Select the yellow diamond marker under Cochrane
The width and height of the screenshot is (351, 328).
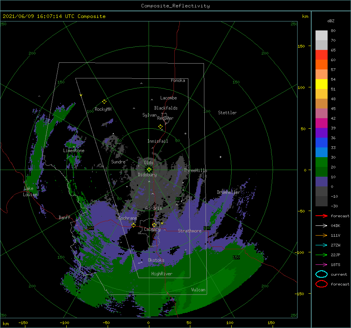coord(133,225)
